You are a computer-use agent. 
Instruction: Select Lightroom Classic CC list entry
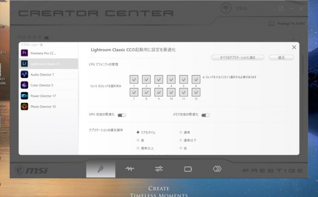(x=48, y=64)
